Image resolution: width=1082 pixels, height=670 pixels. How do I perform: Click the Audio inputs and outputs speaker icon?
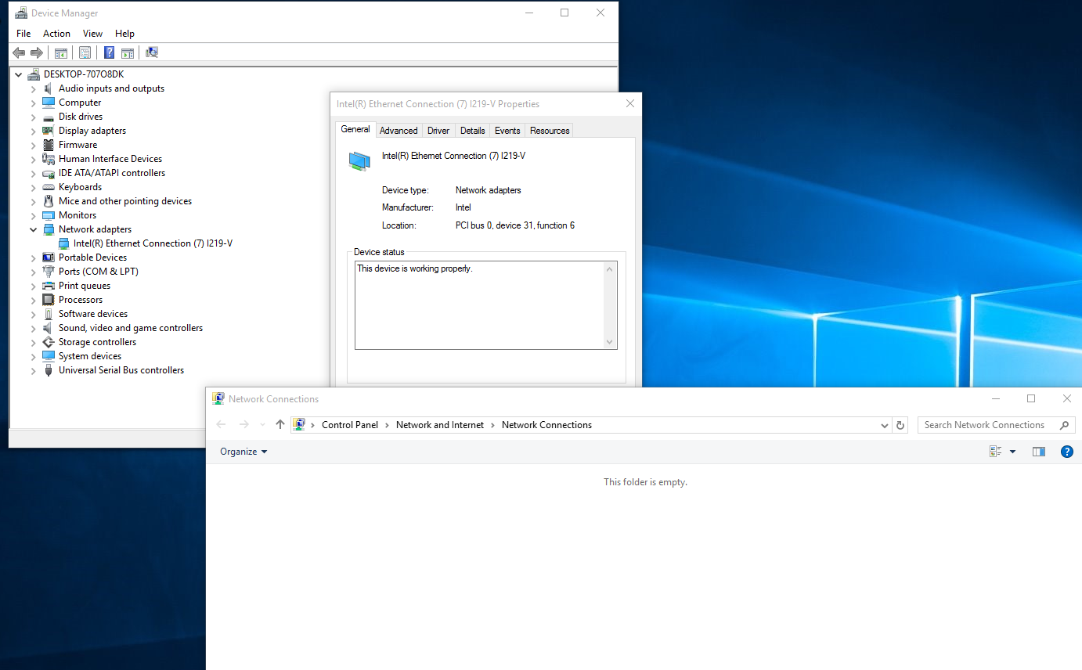49,88
